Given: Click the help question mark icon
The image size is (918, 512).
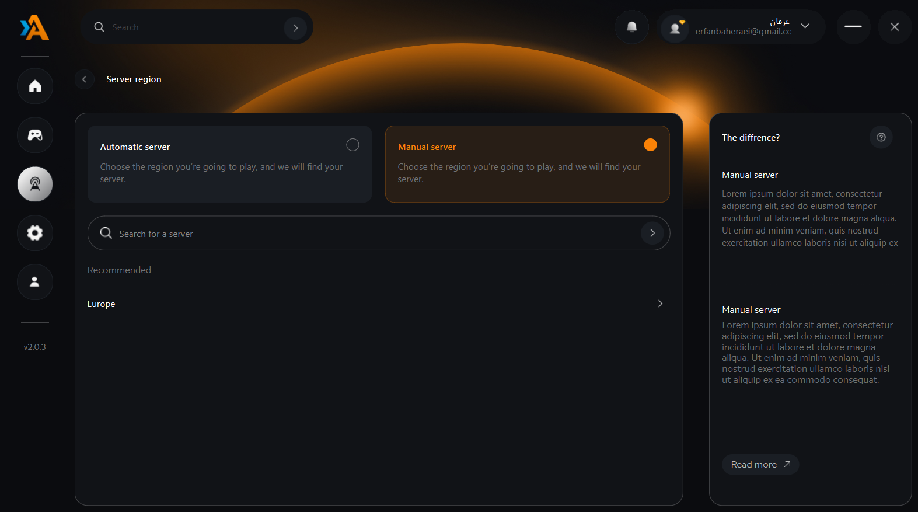Looking at the screenshot, I should tap(881, 137).
